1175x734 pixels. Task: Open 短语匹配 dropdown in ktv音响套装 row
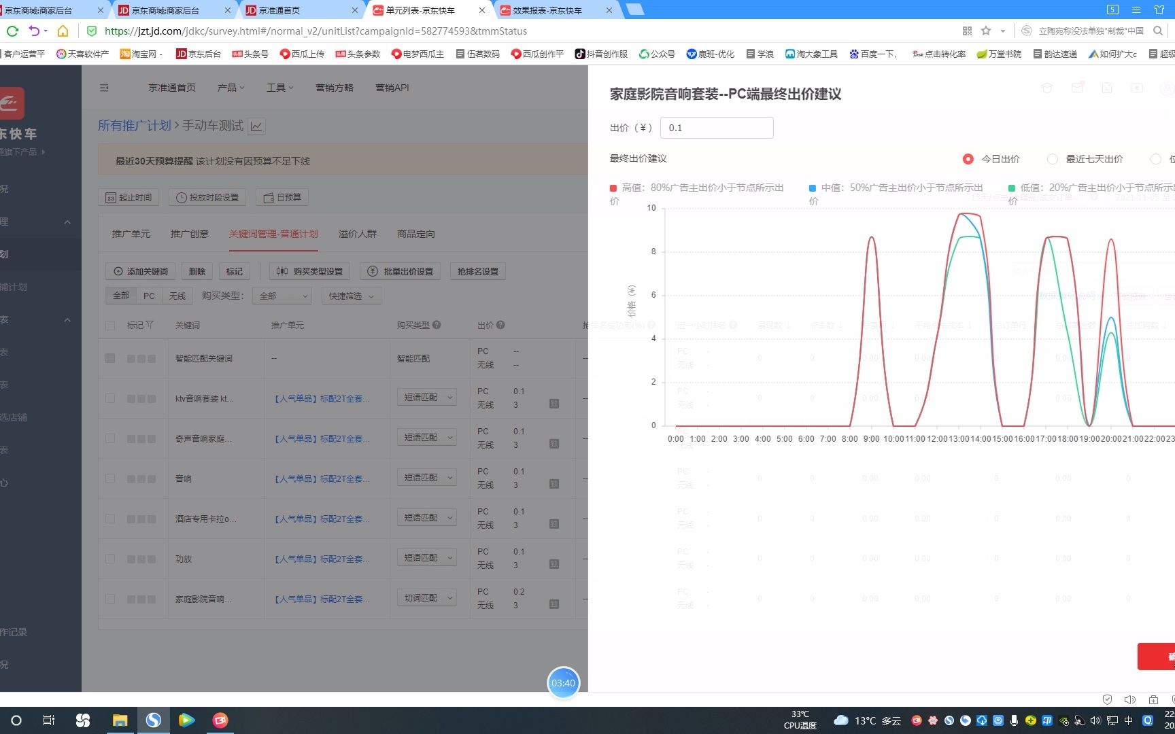426,398
